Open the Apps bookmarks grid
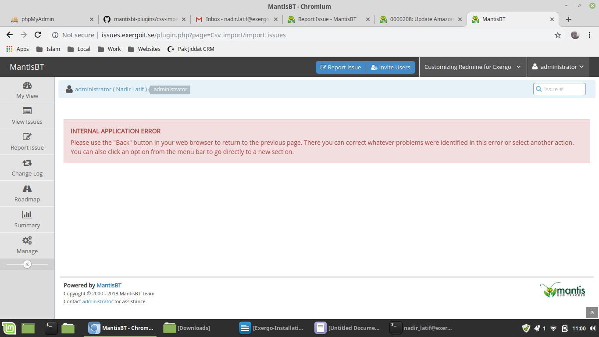 tap(18, 49)
